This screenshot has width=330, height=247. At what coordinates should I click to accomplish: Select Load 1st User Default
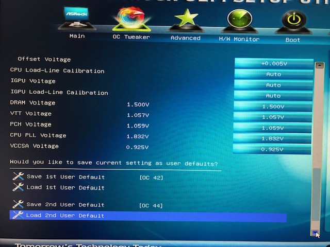pos(65,187)
